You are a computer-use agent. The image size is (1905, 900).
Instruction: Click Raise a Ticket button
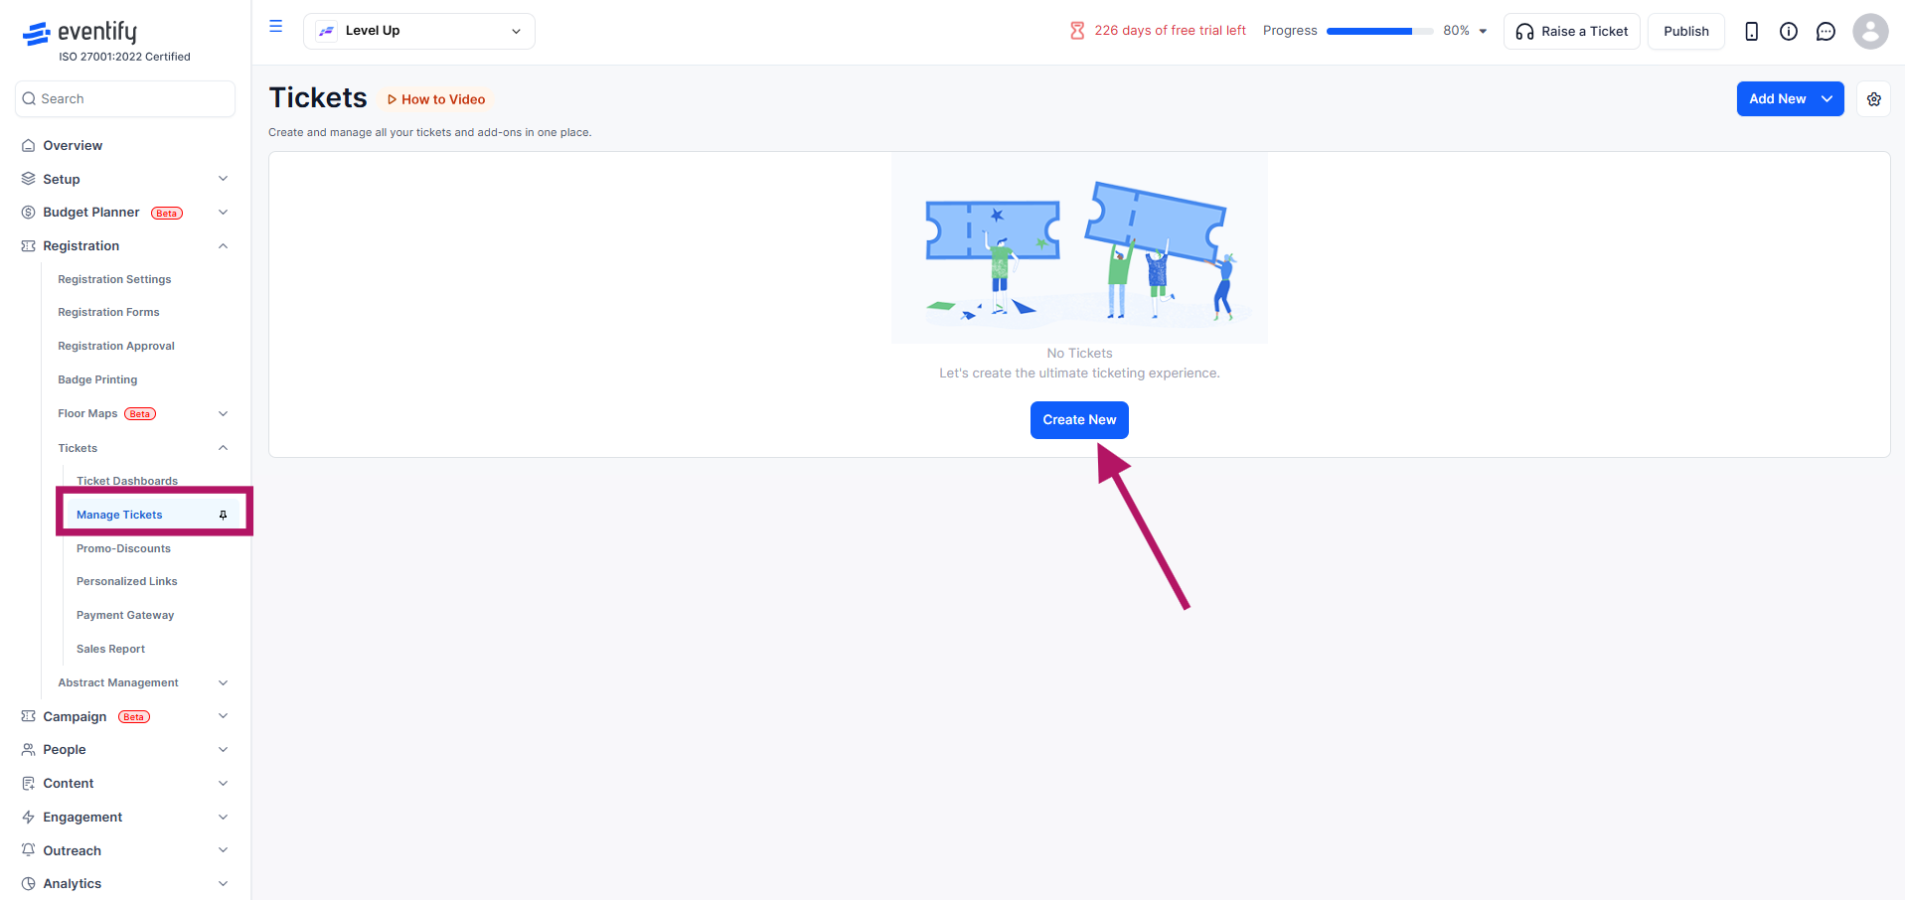(1572, 32)
